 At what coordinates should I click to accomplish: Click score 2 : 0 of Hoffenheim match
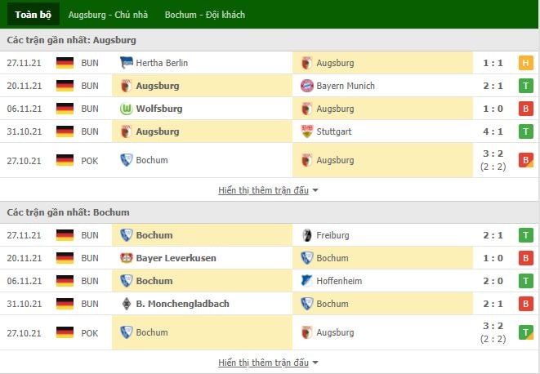[493, 281]
